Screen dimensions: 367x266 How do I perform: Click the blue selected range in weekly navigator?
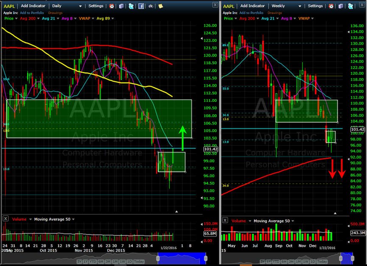point(347,258)
